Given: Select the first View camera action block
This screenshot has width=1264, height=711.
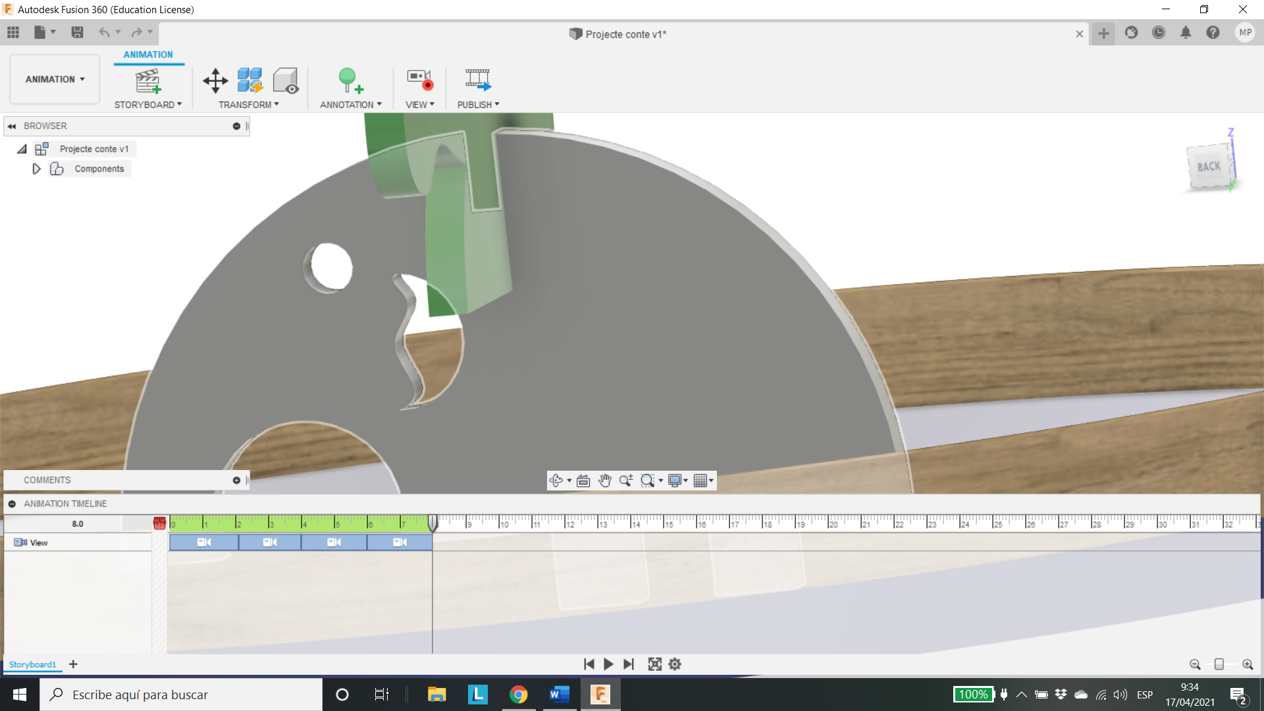Looking at the screenshot, I should coord(204,542).
